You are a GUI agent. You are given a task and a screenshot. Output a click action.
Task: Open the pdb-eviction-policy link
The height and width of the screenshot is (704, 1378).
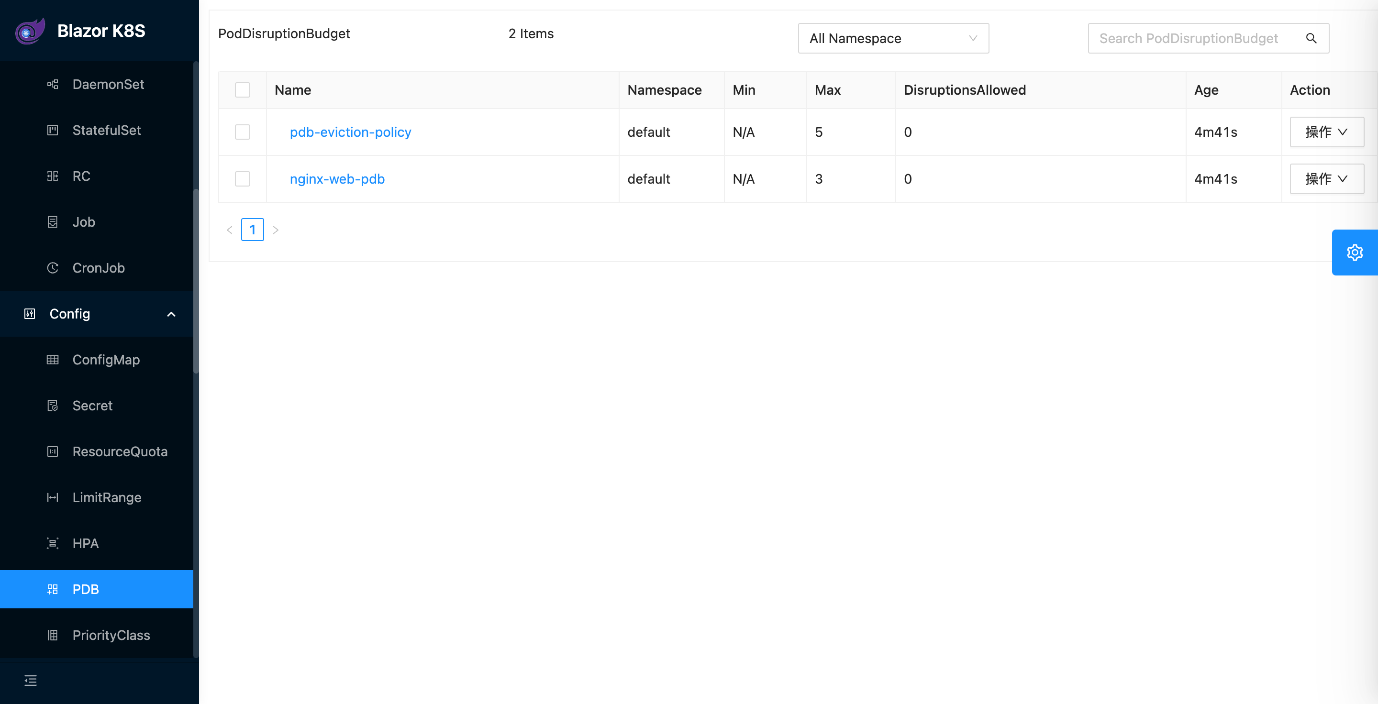click(350, 132)
